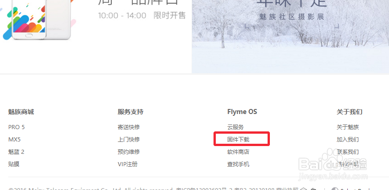Open the MX5 product link

(14, 139)
